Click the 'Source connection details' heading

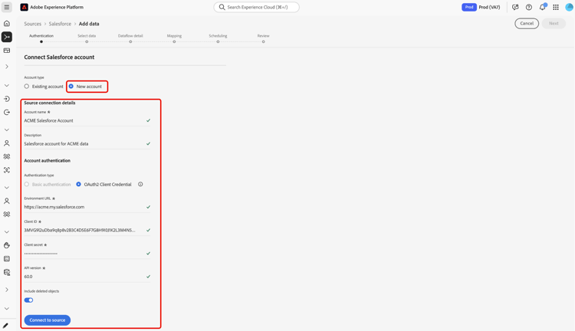(50, 103)
